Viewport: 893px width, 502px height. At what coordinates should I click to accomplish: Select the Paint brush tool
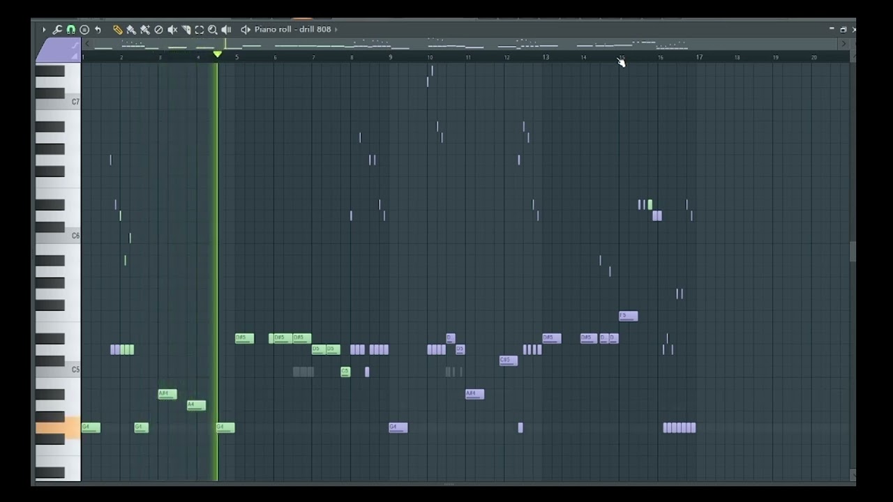click(131, 29)
